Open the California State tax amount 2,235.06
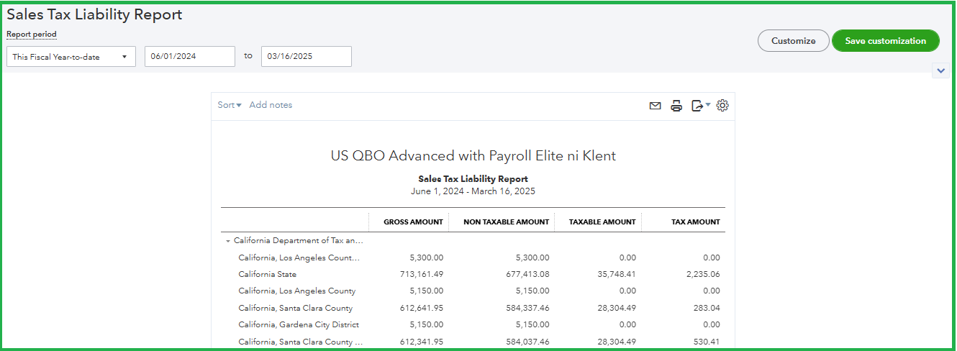957x351 pixels. click(702, 274)
